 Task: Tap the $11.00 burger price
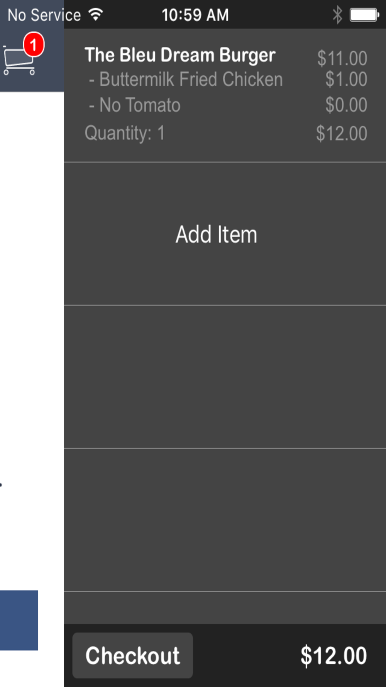pos(342,58)
